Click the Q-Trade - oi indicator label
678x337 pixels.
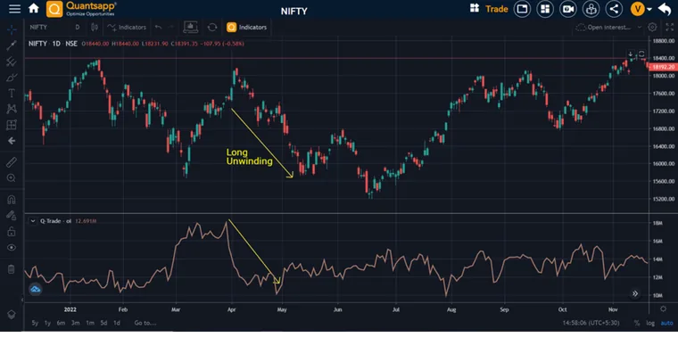(56, 221)
